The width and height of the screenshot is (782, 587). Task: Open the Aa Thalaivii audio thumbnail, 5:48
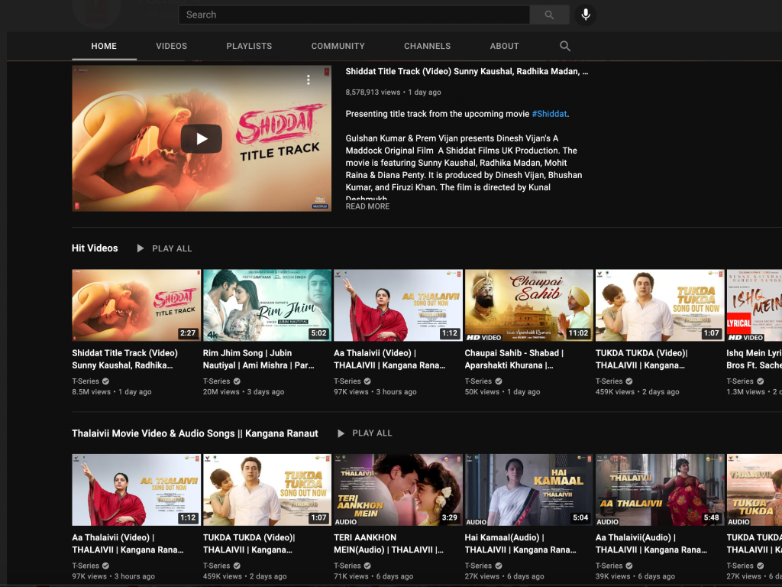[660, 490]
